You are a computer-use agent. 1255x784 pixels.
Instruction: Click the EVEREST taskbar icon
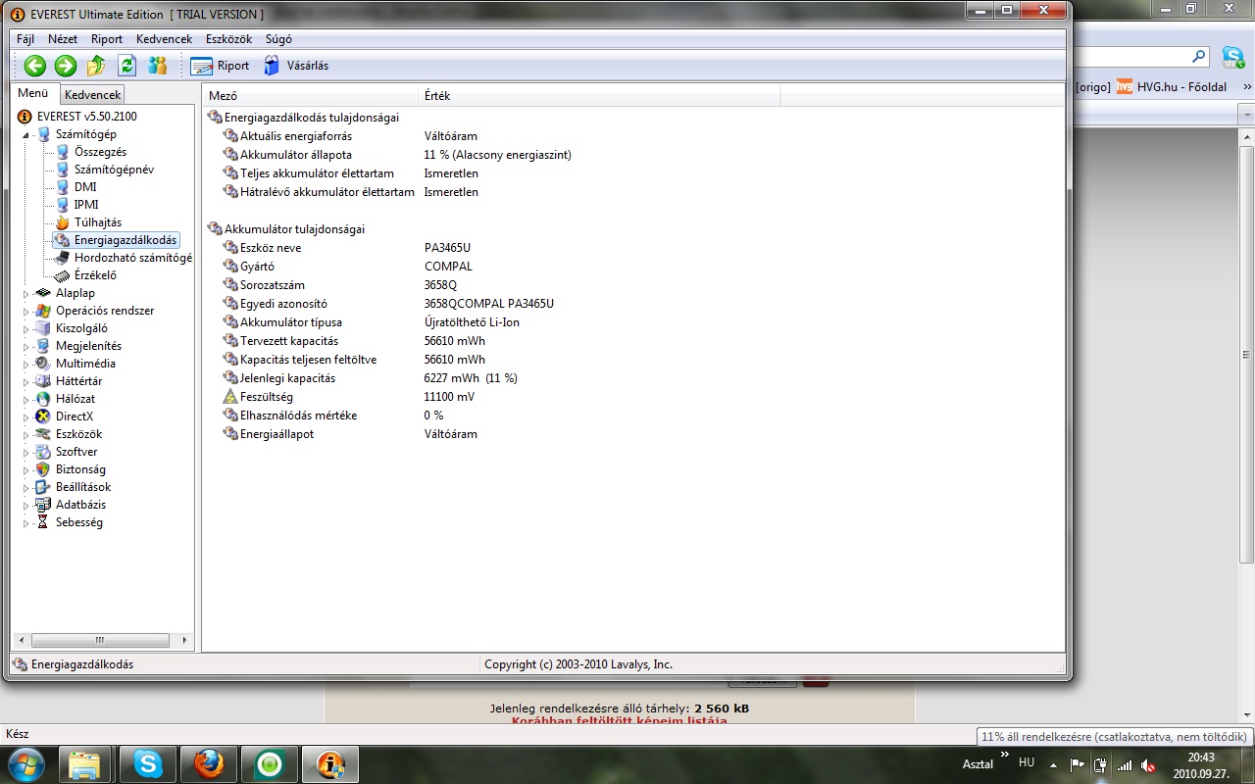(330, 763)
